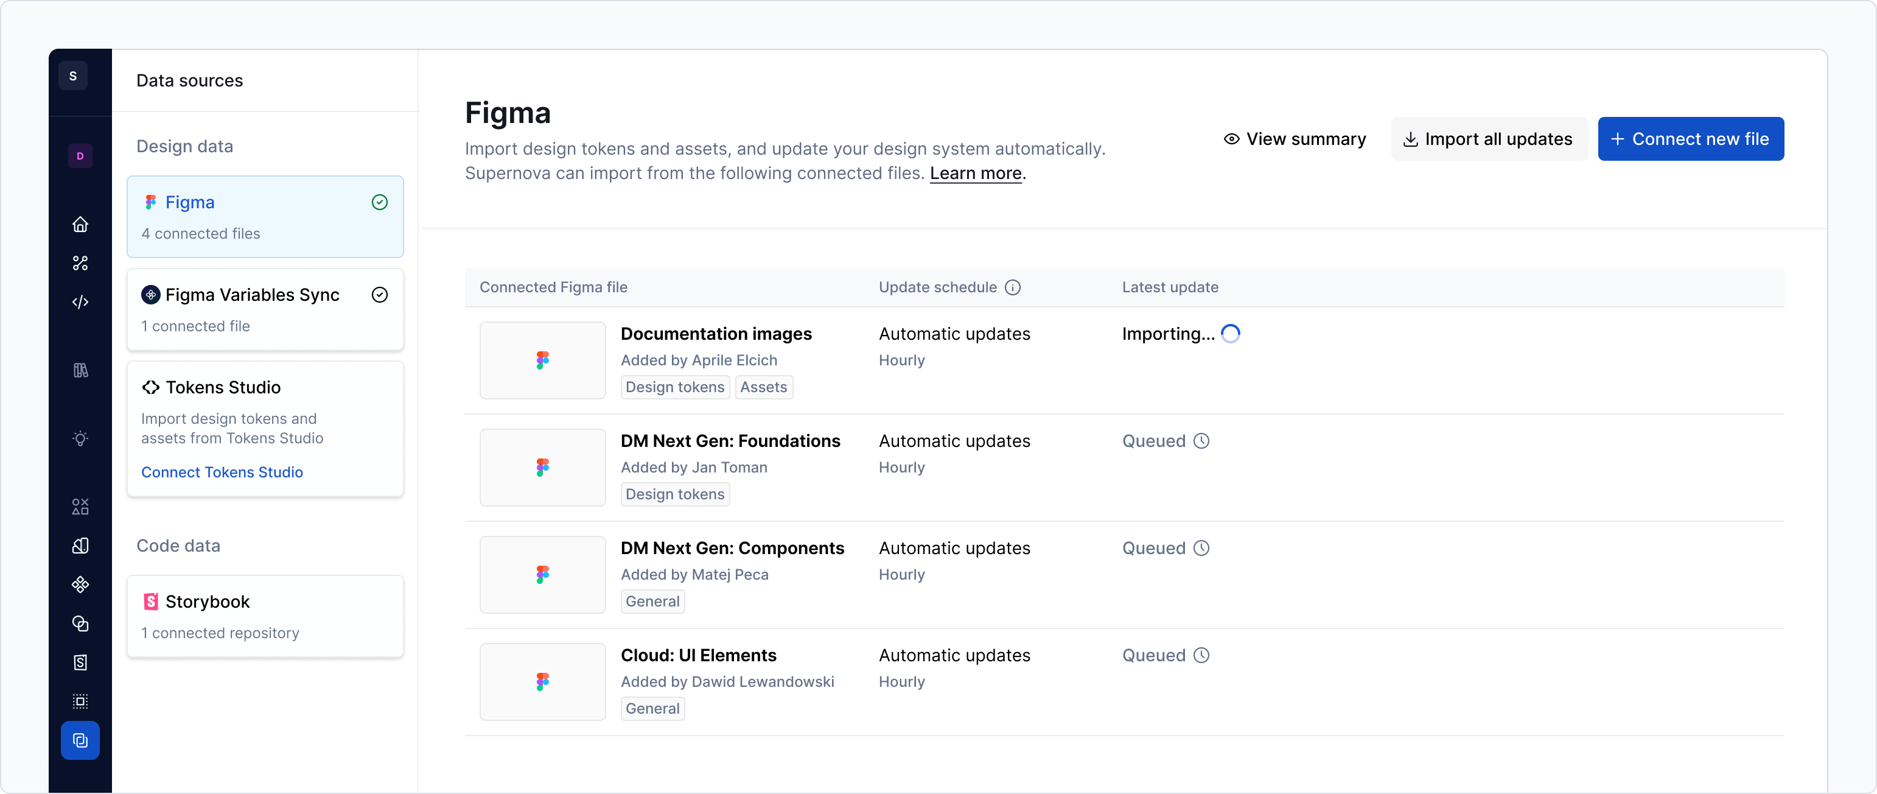This screenshot has height=794, width=1877.
Task: Open the overlapping circle-square icon in sidebar
Action: [x=80, y=624]
